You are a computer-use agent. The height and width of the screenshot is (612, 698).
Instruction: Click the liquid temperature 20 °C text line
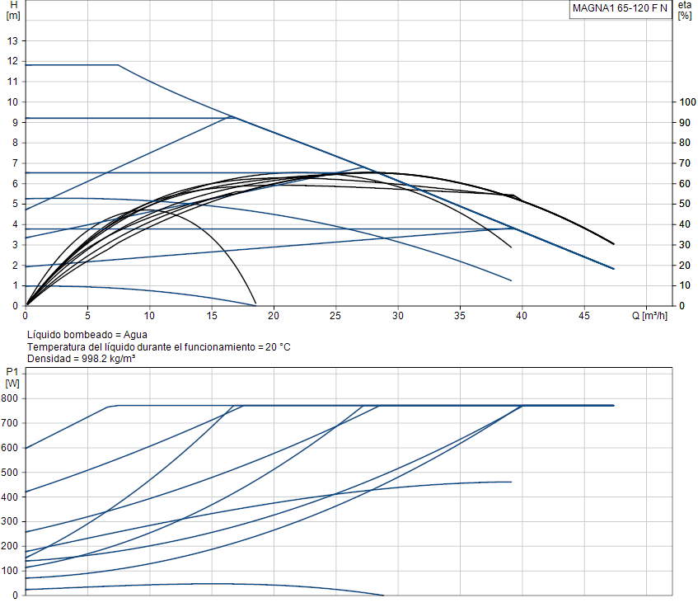pos(159,346)
